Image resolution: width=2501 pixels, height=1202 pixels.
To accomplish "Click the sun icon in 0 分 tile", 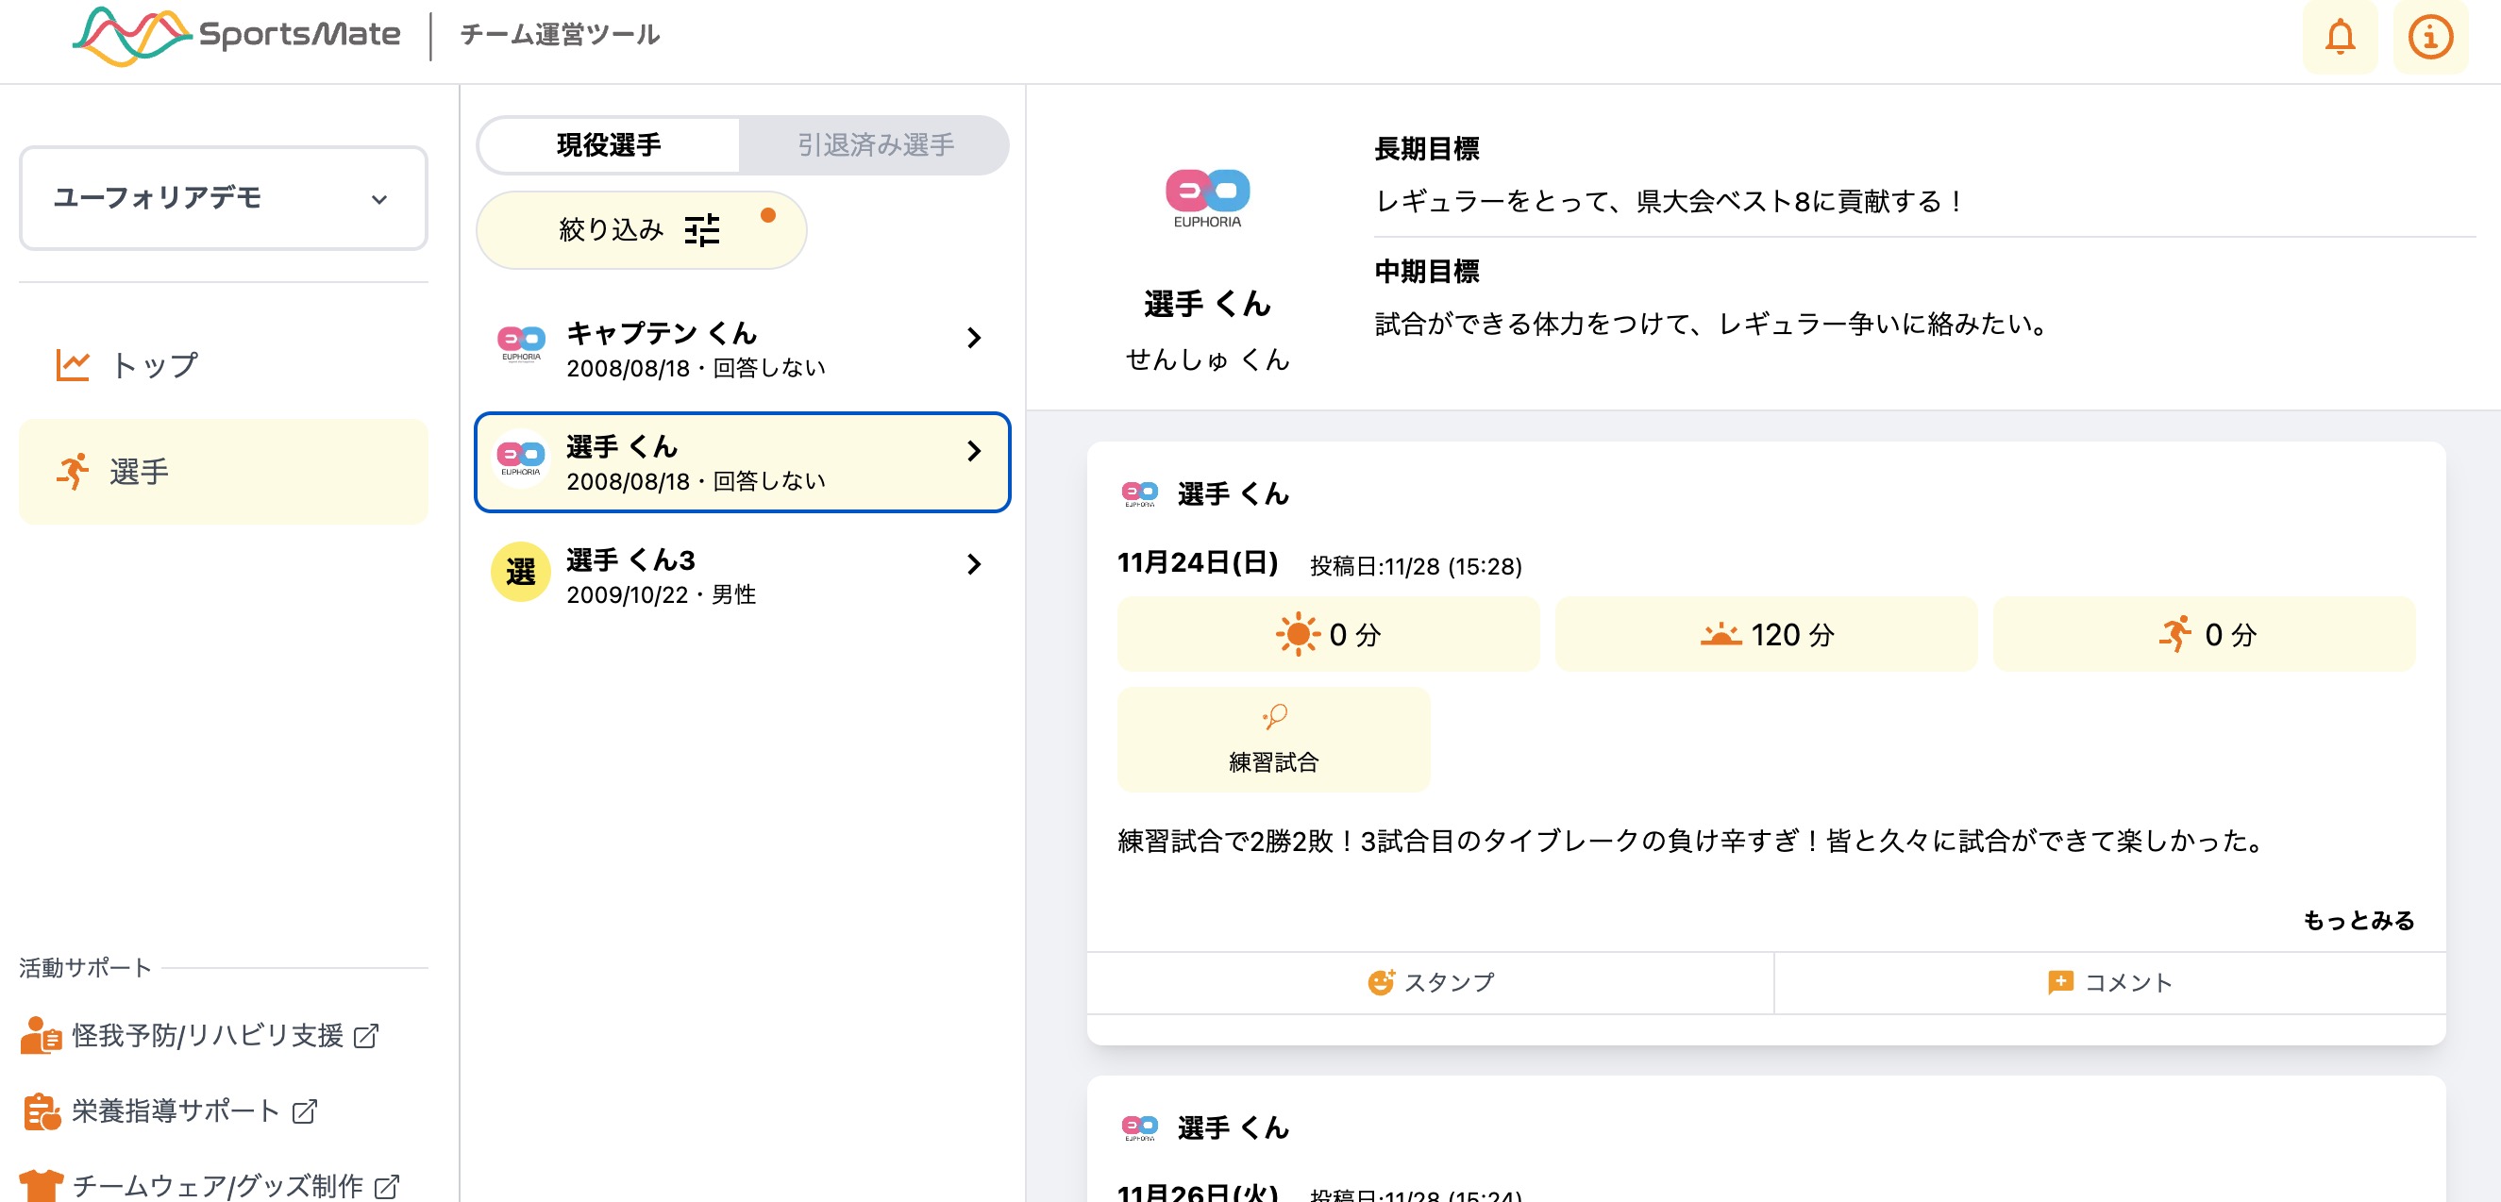I will (1297, 635).
